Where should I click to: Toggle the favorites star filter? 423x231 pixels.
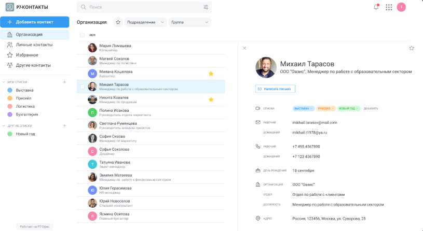pos(118,22)
